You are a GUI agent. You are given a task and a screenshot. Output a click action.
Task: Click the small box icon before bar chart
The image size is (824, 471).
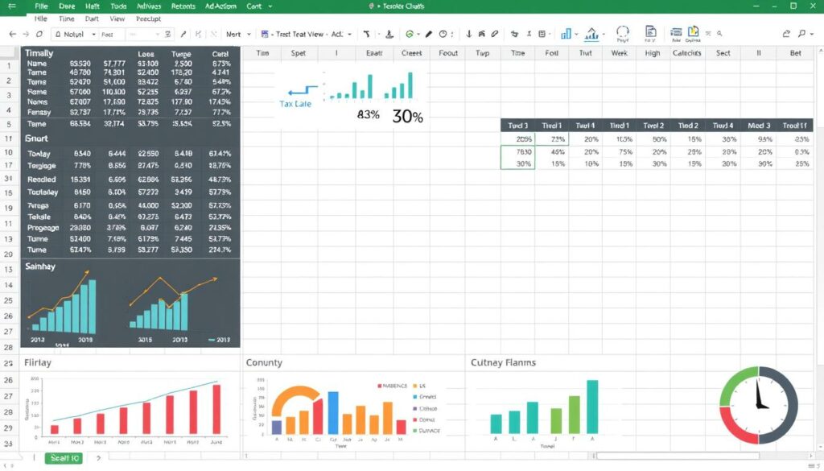click(542, 34)
